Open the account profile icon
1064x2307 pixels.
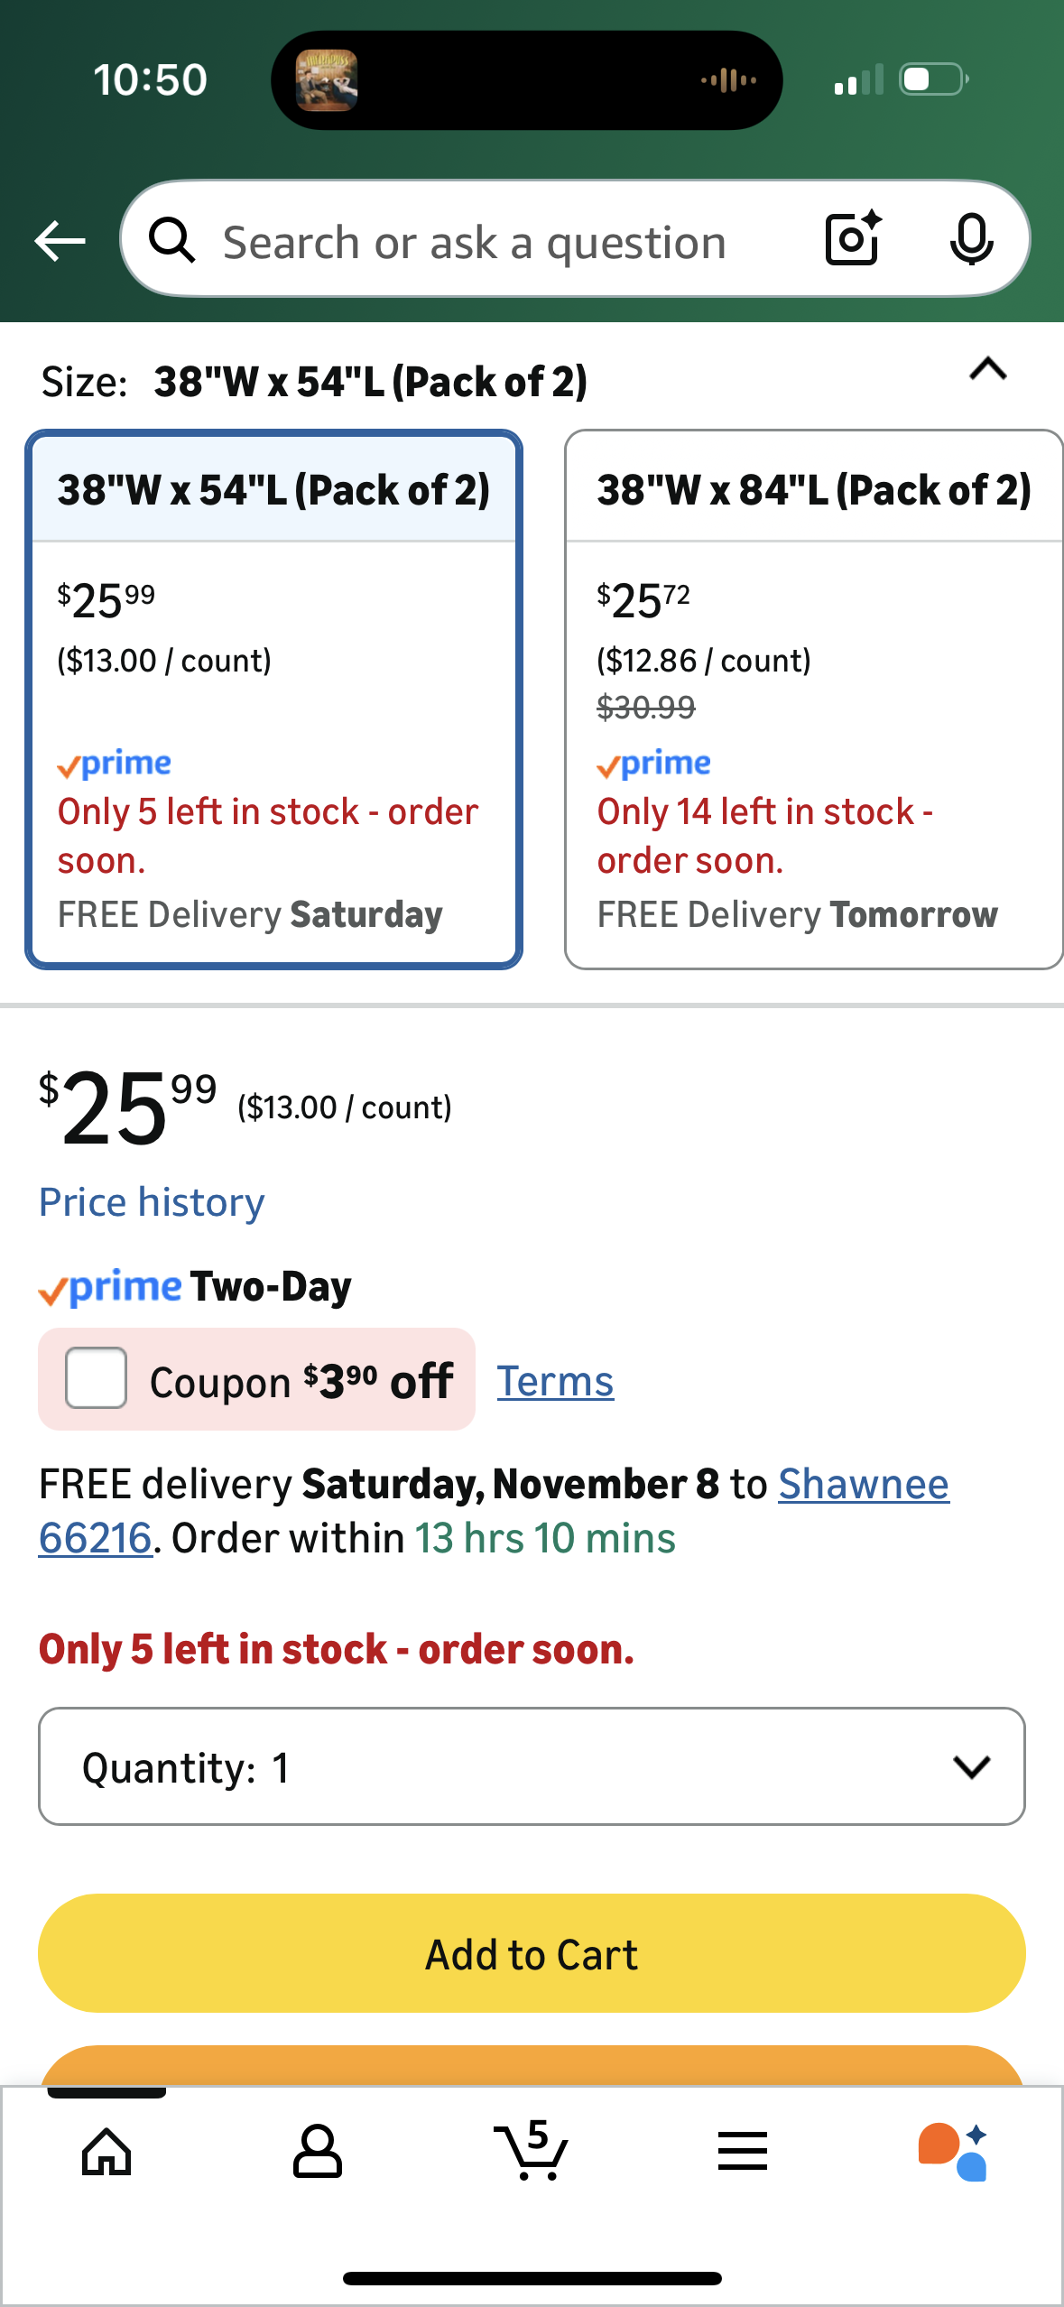pyautogui.click(x=318, y=2152)
